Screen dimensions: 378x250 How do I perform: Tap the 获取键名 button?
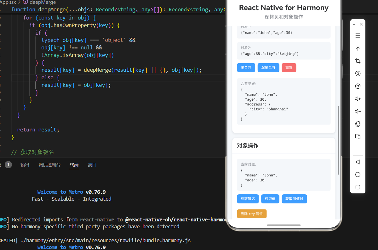248,199
